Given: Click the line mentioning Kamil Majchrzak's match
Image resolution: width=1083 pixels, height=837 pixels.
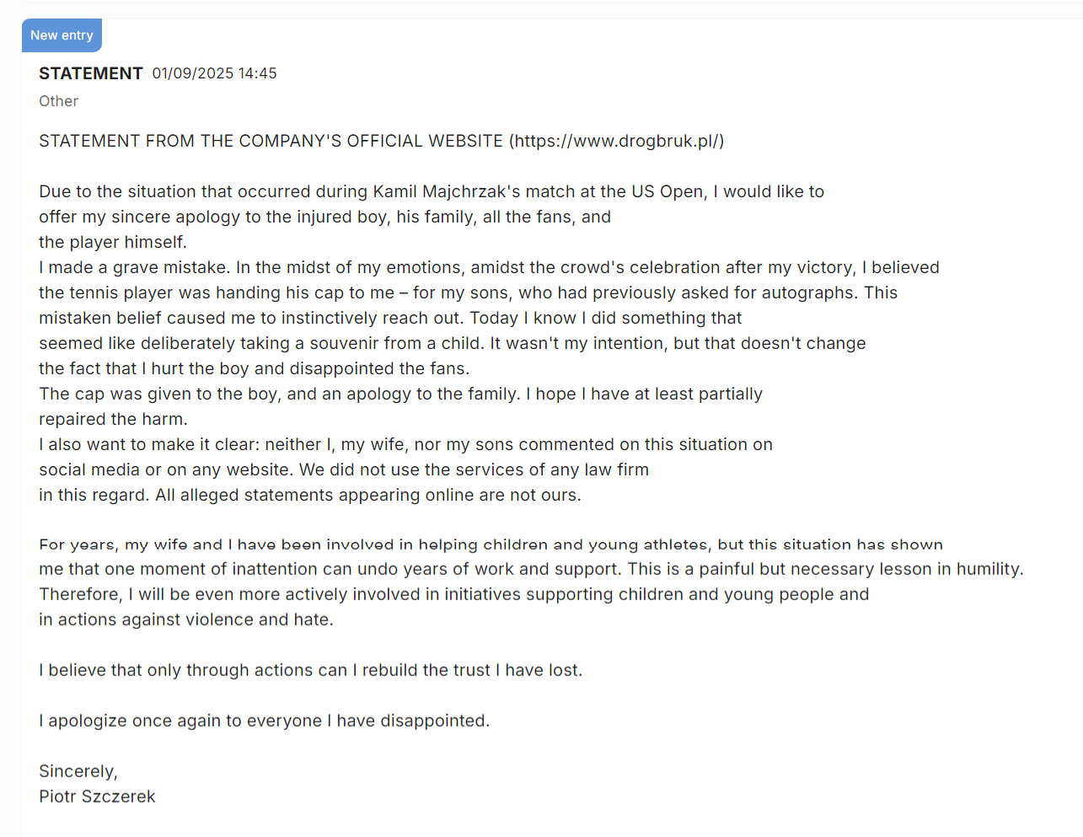Looking at the screenshot, I should pyautogui.click(x=431, y=191).
